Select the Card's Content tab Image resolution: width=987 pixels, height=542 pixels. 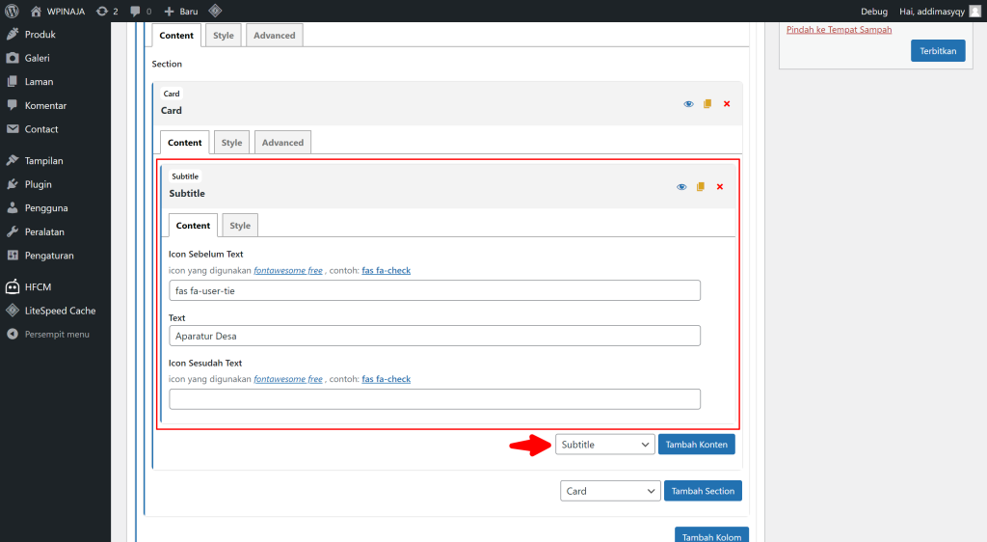point(184,143)
